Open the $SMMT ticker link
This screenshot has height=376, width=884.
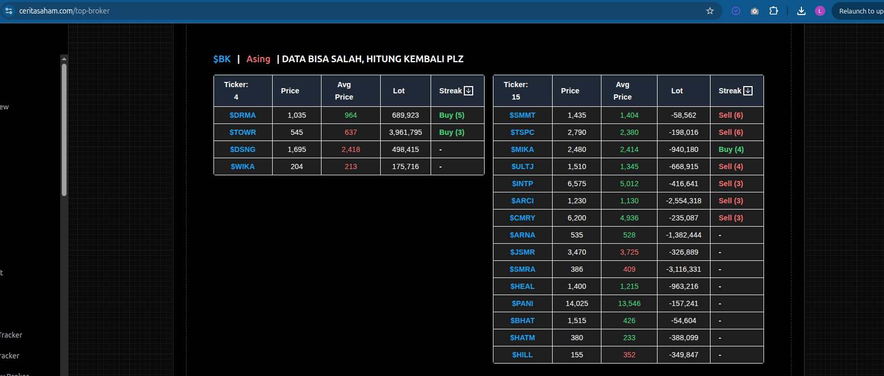click(523, 115)
